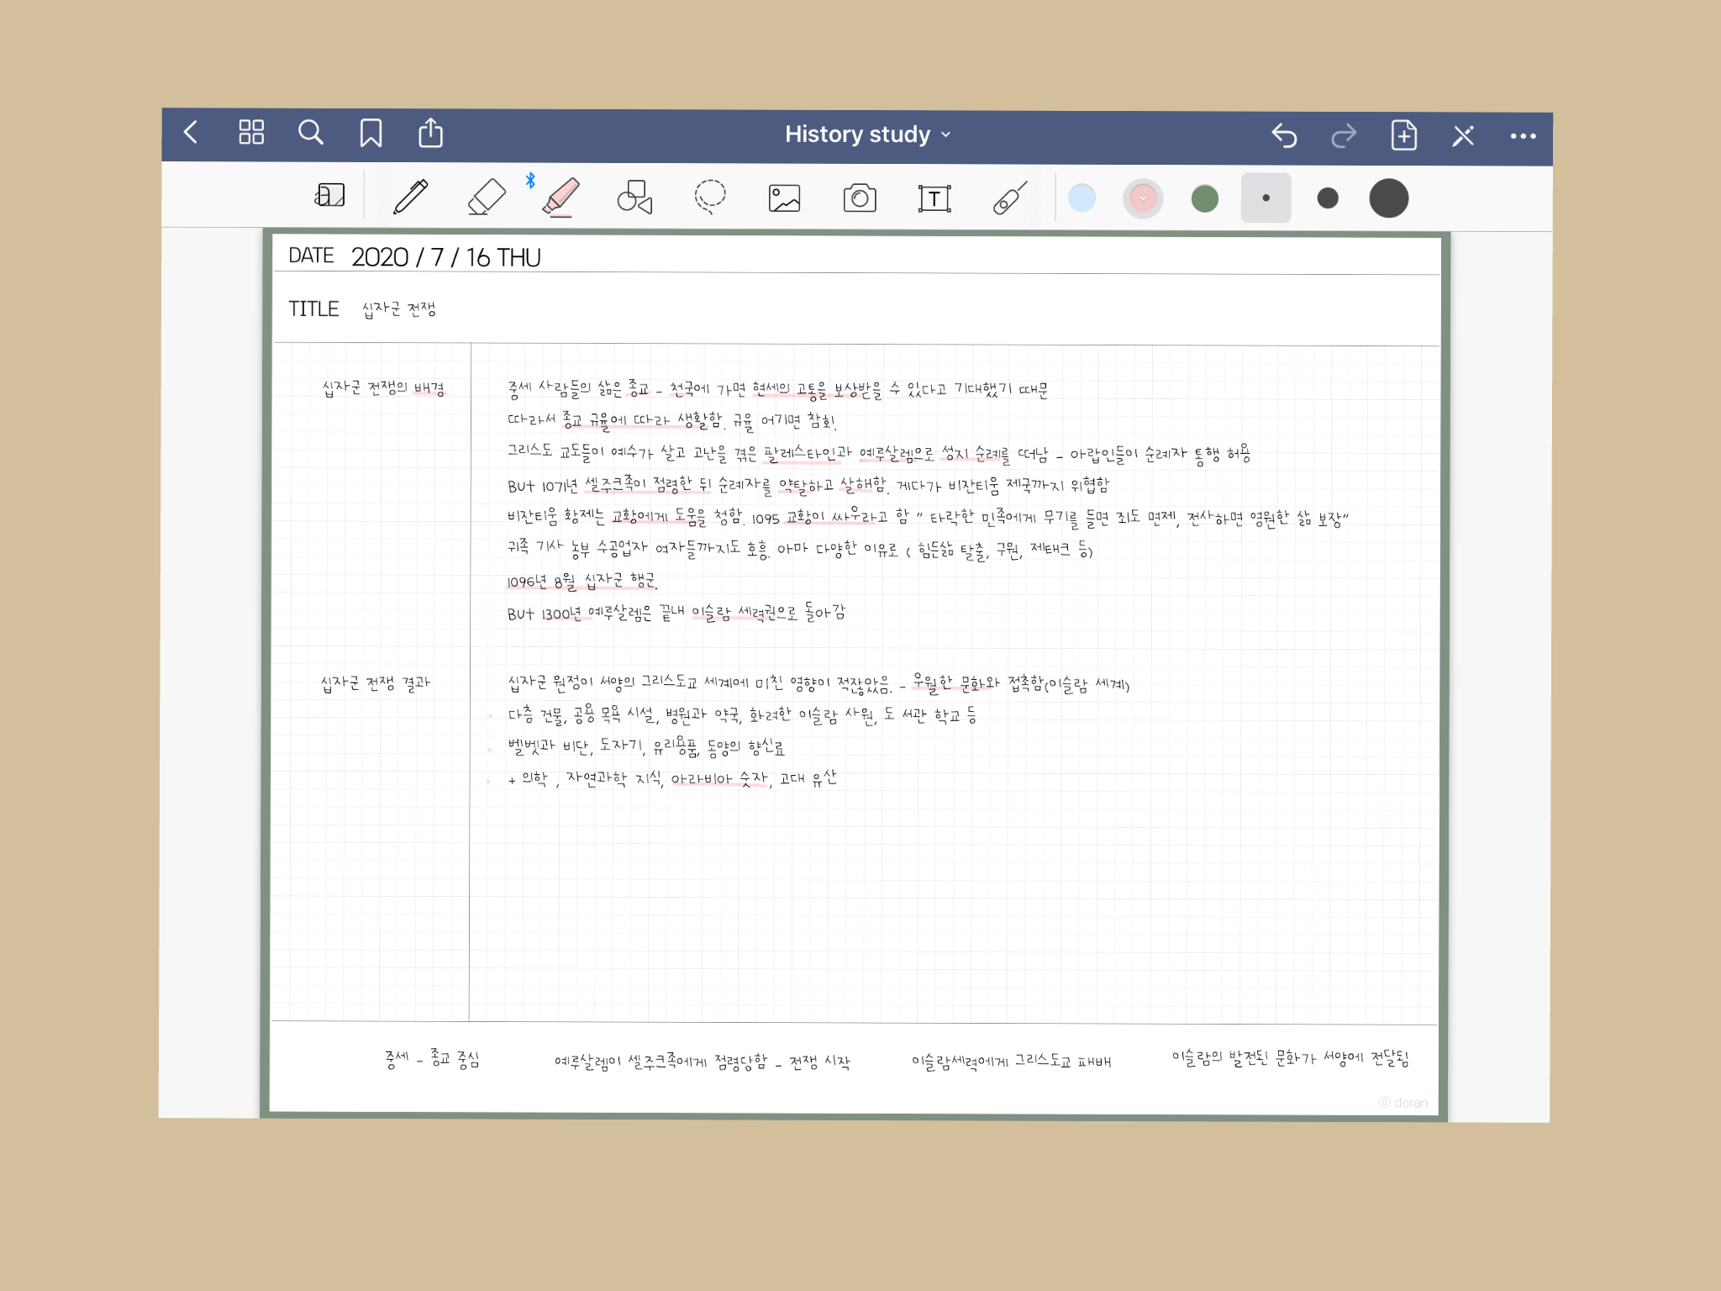This screenshot has width=1721, height=1291.
Task: Undo the last stroke
Action: (1284, 135)
